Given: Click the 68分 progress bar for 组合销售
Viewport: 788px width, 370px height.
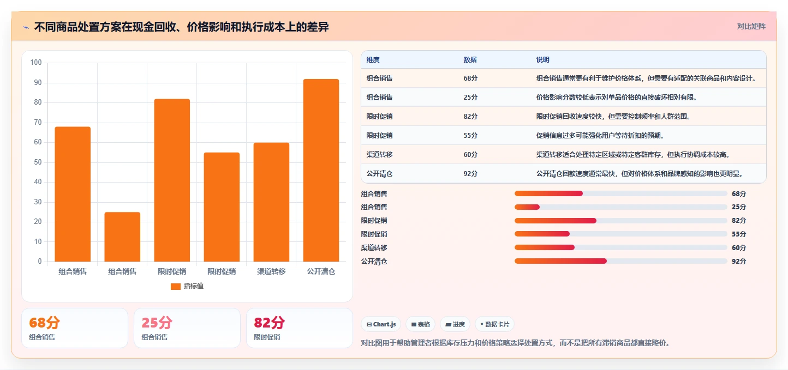Looking at the screenshot, I should 621,193.
